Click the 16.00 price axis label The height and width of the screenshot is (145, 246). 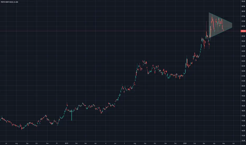click(x=243, y=130)
